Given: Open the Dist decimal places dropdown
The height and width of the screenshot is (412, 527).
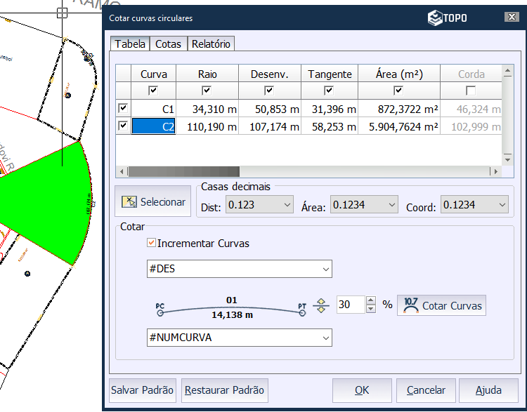Looking at the screenshot, I should point(285,204).
